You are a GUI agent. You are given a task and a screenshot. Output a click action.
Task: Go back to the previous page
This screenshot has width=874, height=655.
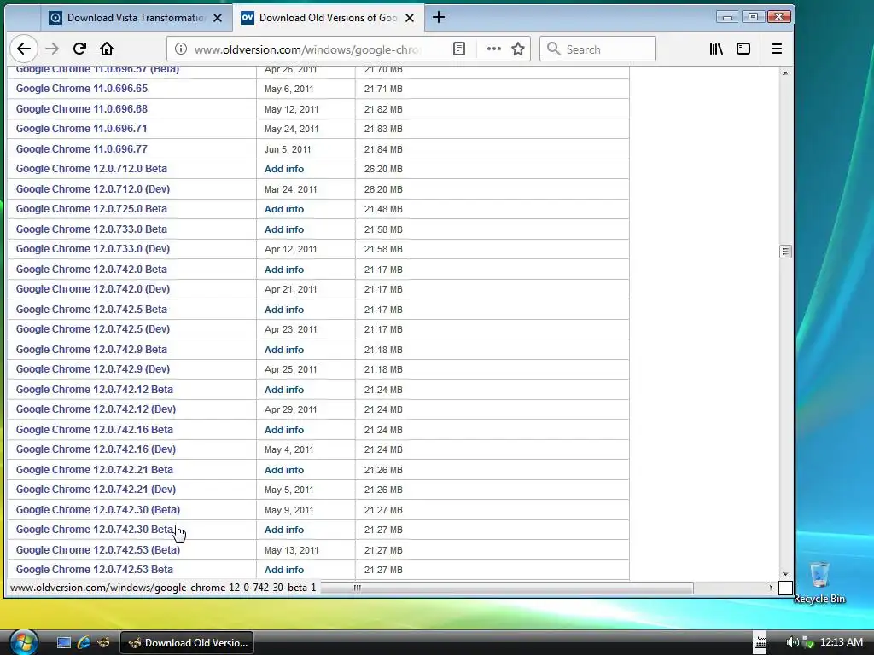pyautogui.click(x=23, y=49)
